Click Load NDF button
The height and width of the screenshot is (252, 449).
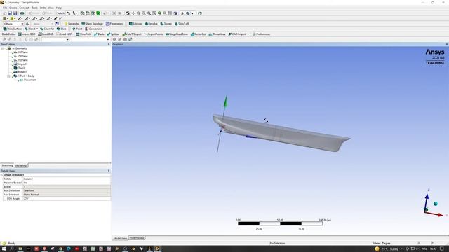coord(64,34)
